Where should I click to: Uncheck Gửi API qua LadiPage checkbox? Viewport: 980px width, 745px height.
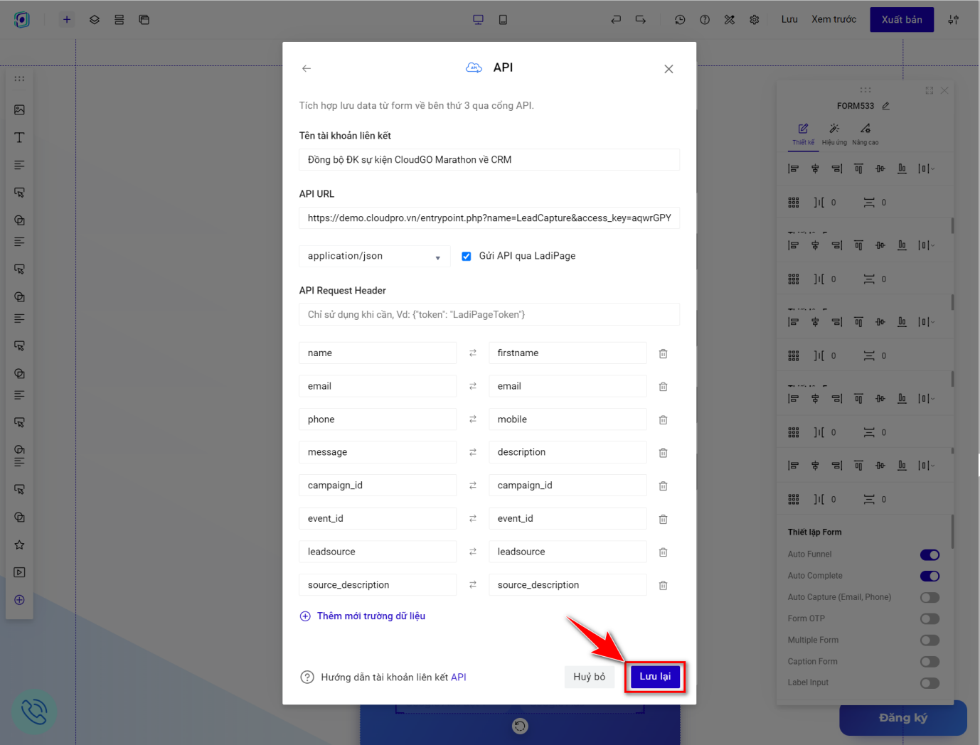click(467, 257)
